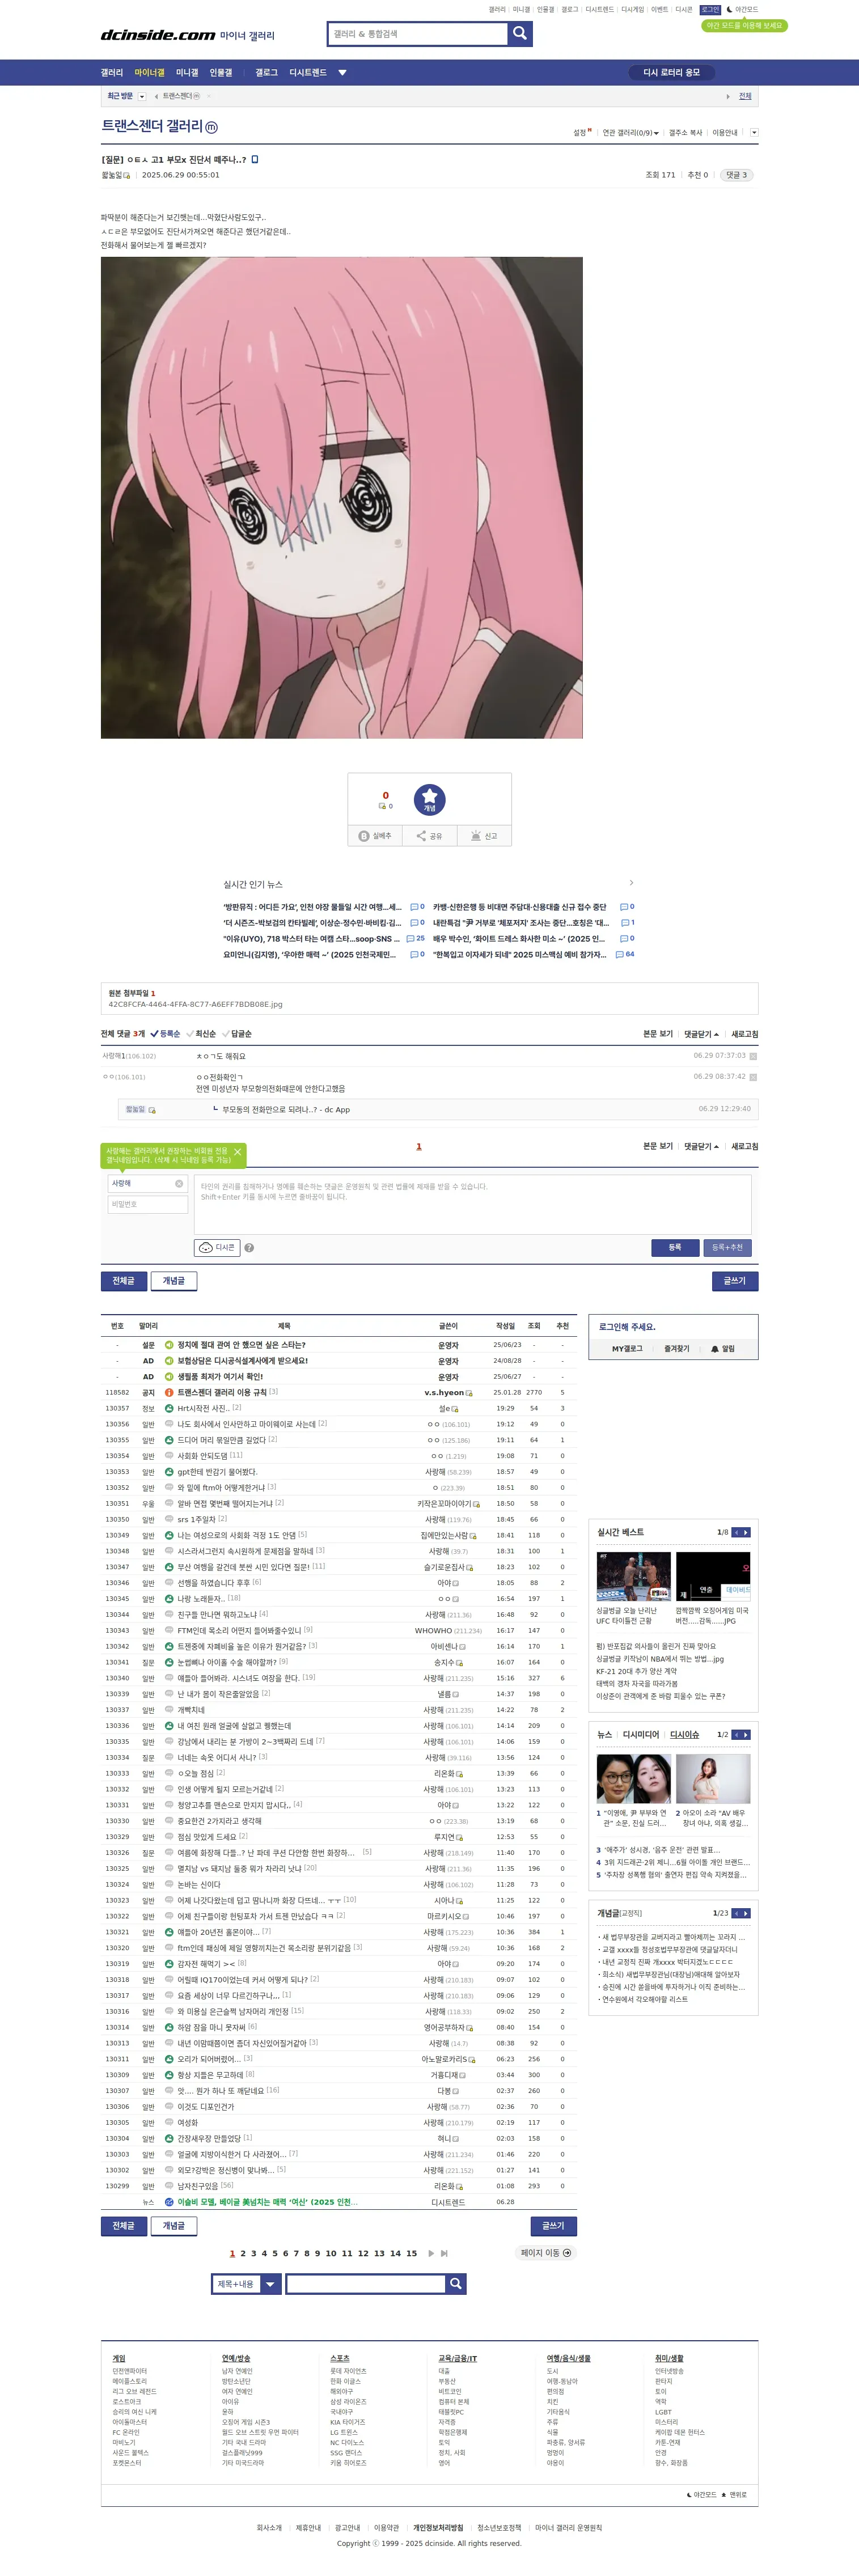Click bottom search magnifier icon
The image size is (859, 2576).
click(x=456, y=2283)
